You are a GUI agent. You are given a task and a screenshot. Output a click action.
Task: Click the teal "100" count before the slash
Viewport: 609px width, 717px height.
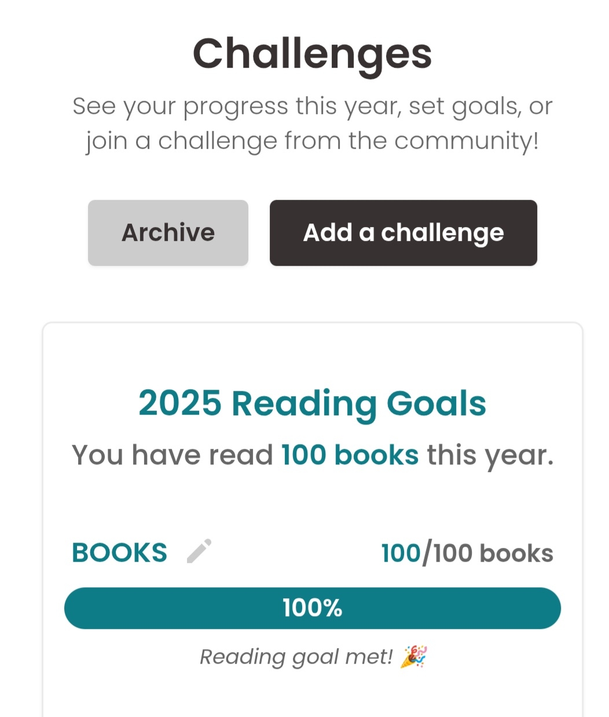(401, 554)
